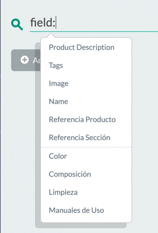The image size is (158, 233).
Task: Pick the Image field option
Action: click(x=59, y=83)
